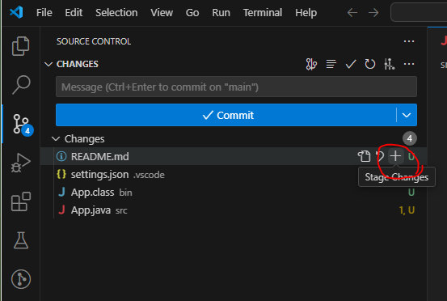The image size is (447, 301).
Task: Open README.md file icon button
Action: [x=364, y=156]
